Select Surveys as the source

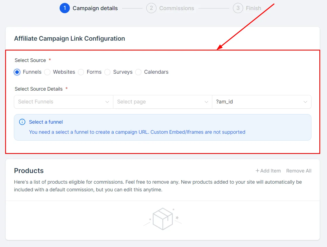[x=107, y=72]
